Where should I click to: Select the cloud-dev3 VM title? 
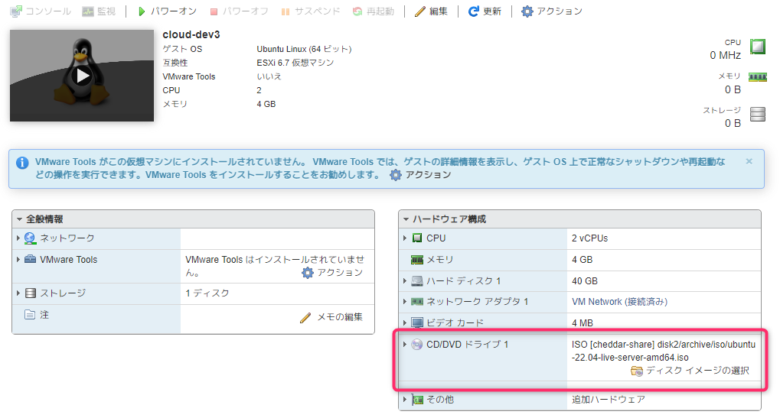click(x=191, y=34)
